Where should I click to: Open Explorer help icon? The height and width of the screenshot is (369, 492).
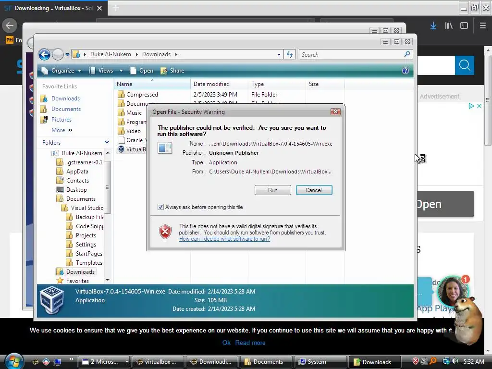[406, 71]
